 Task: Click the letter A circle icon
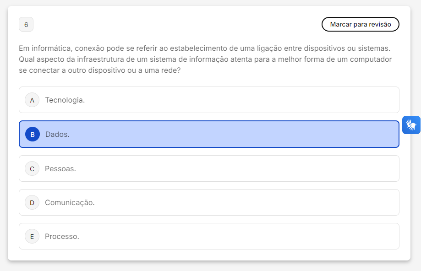click(32, 100)
